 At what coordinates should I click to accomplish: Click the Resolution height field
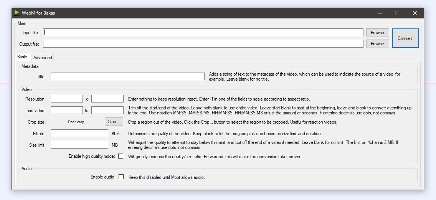coord(107,99)
